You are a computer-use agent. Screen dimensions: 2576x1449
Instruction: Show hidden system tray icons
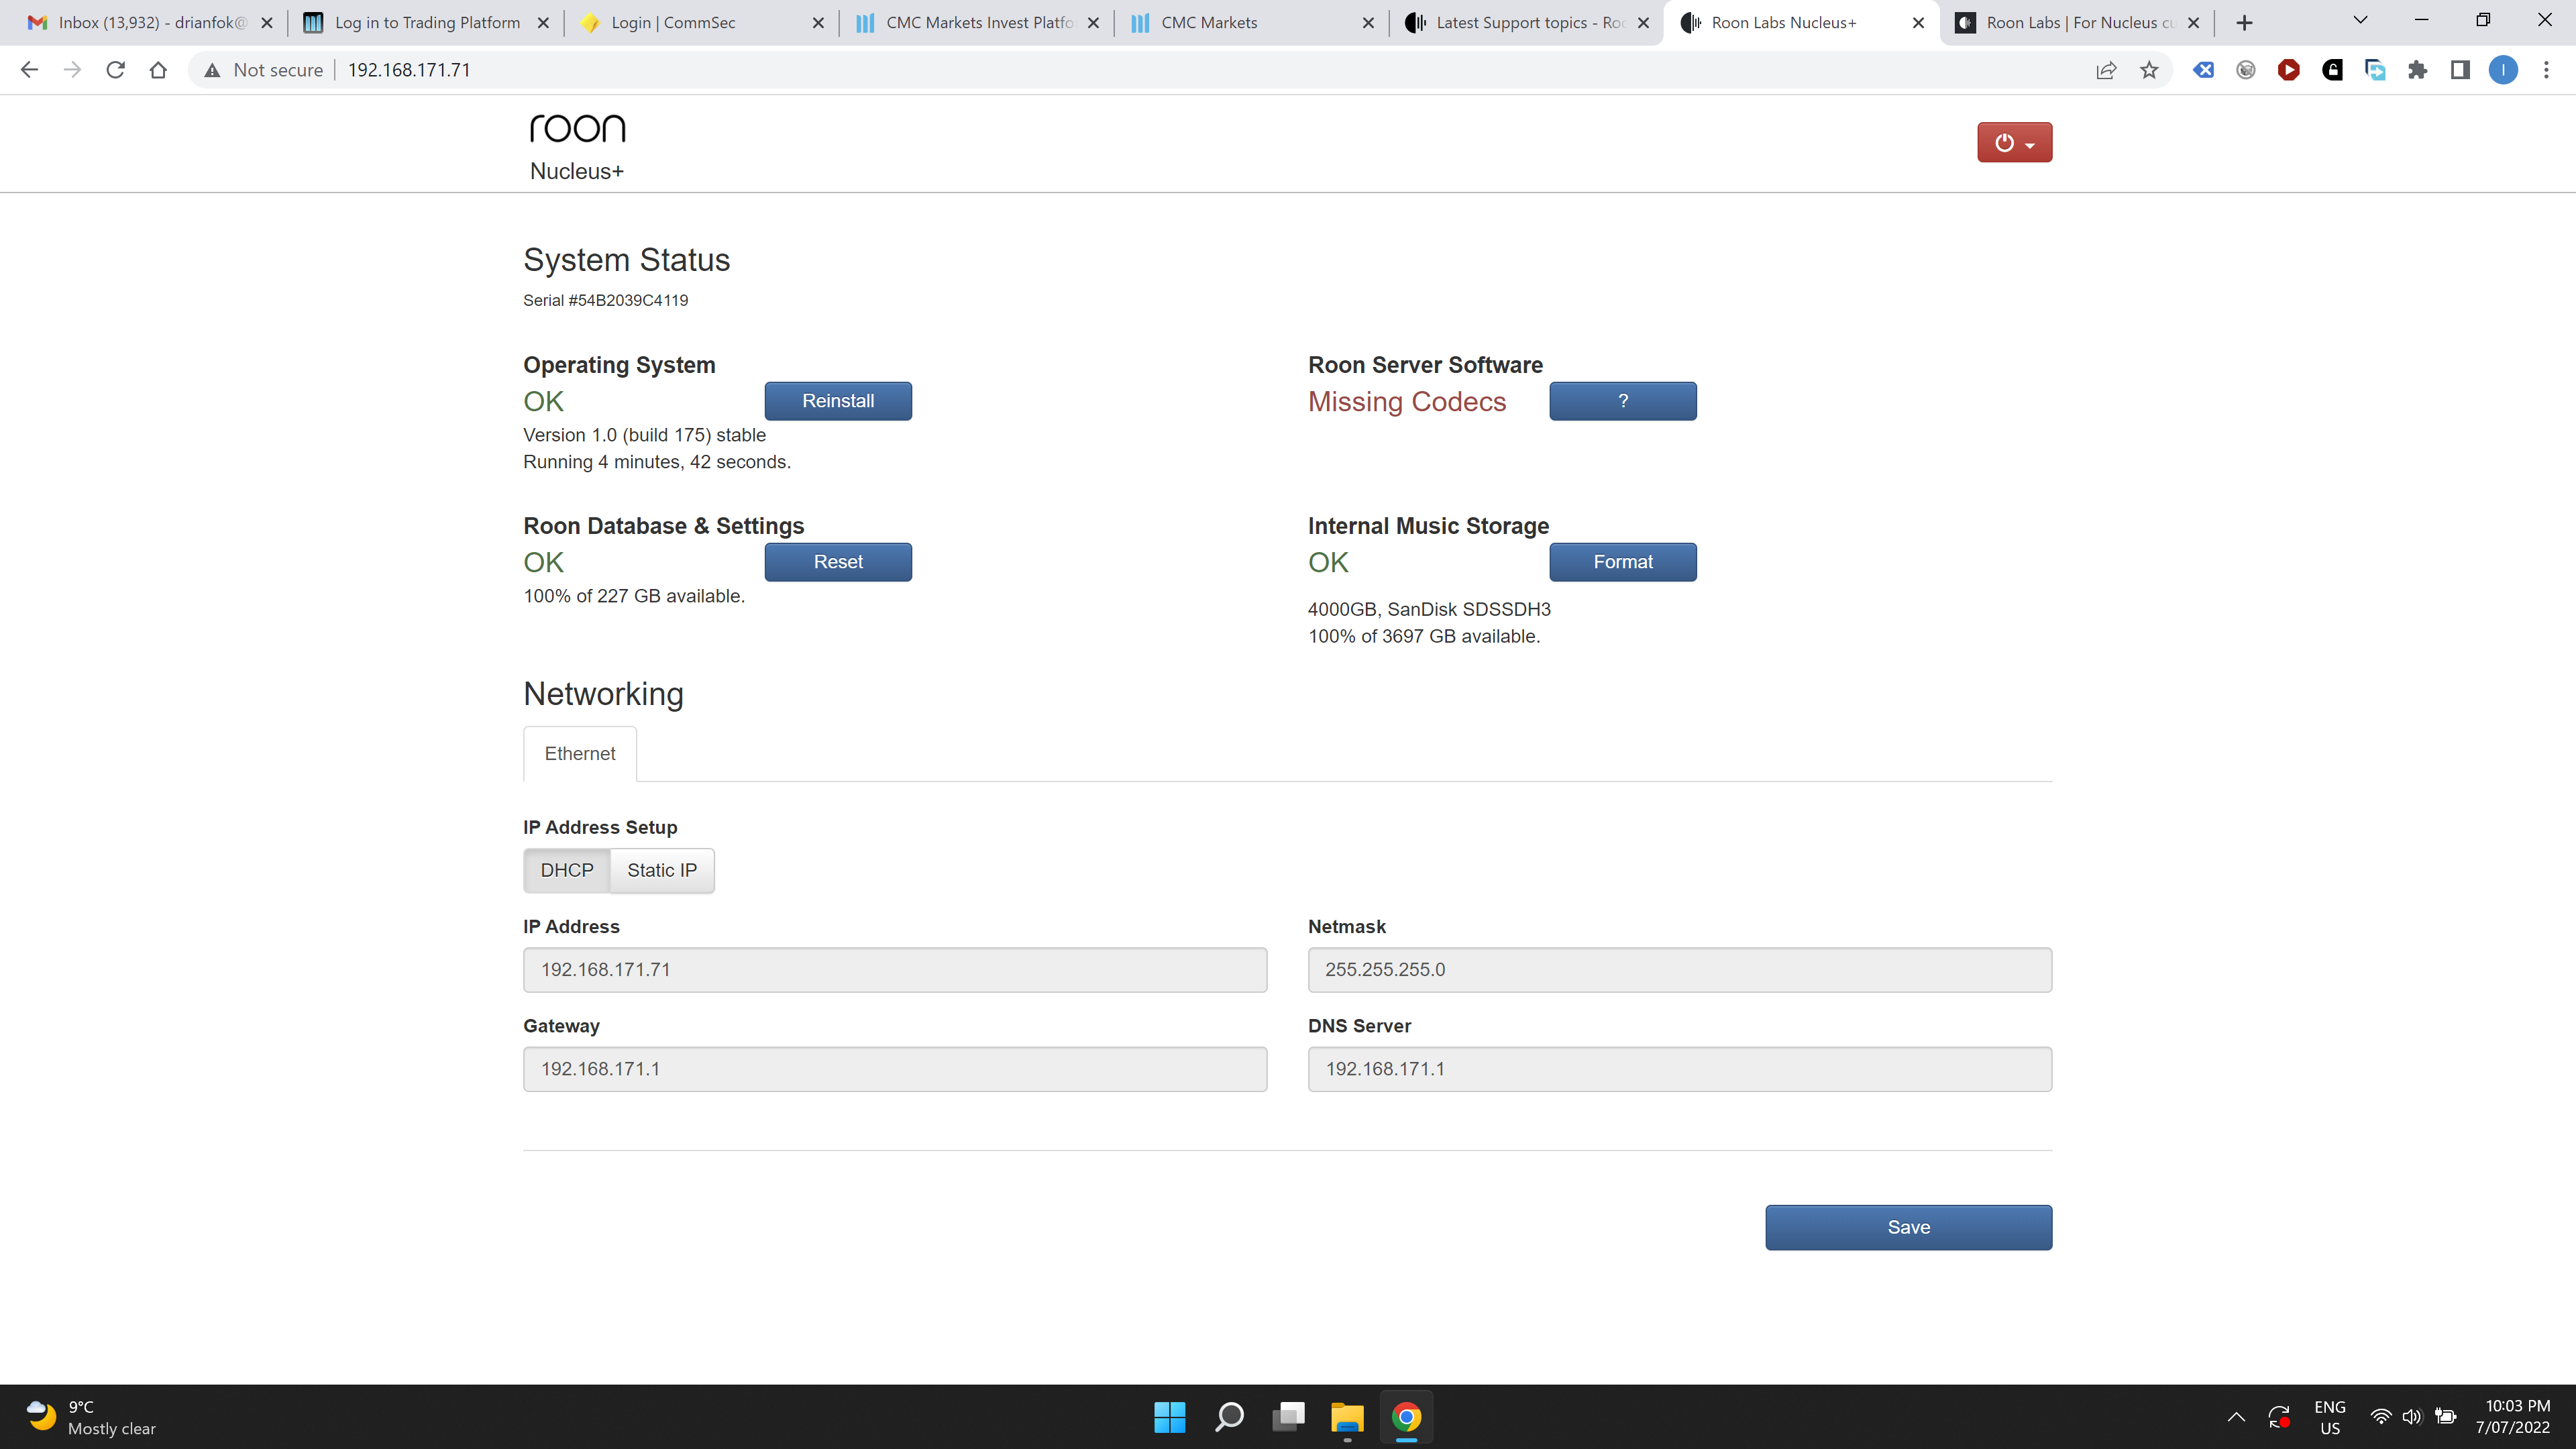[x=2236, y=1417]
